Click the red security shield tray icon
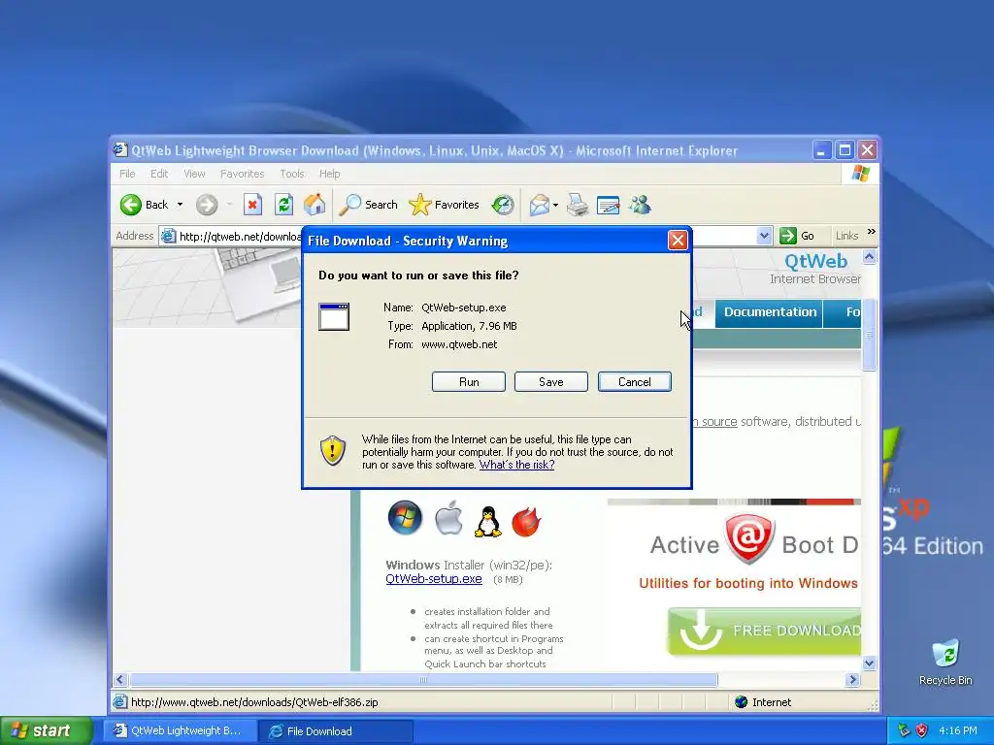 (x=922, y=730)
